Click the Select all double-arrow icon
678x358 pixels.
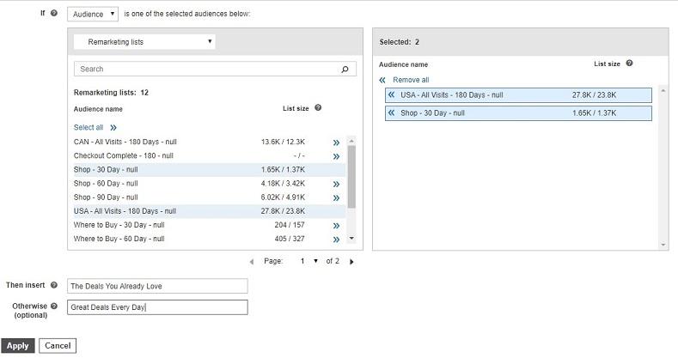tap(113, 128)
